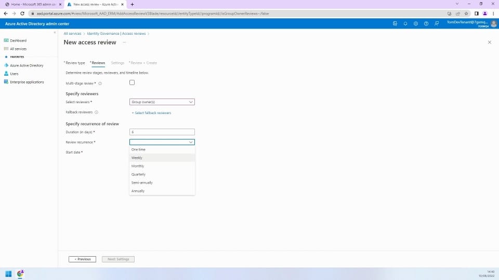This screenshot has height=280, width=499.
Task: Close the Microsoft 365 admin center tab
Action: 60,5
